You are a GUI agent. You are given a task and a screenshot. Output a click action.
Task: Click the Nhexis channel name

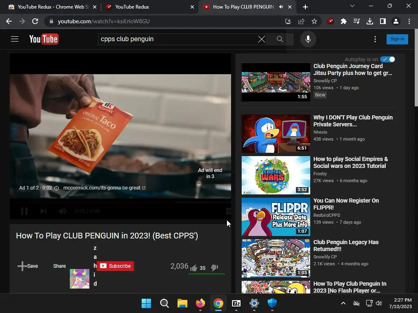point(320,132)
